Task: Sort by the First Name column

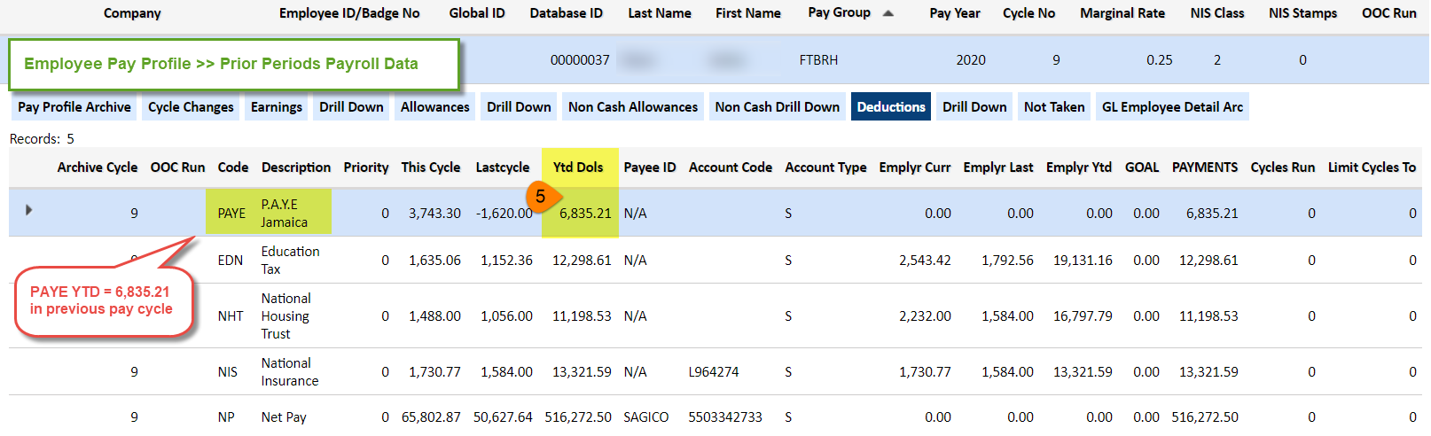Action: pos(748,13)
